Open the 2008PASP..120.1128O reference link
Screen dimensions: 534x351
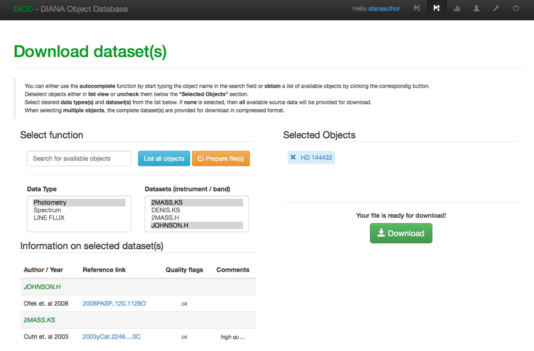click(x=114, y=303)
